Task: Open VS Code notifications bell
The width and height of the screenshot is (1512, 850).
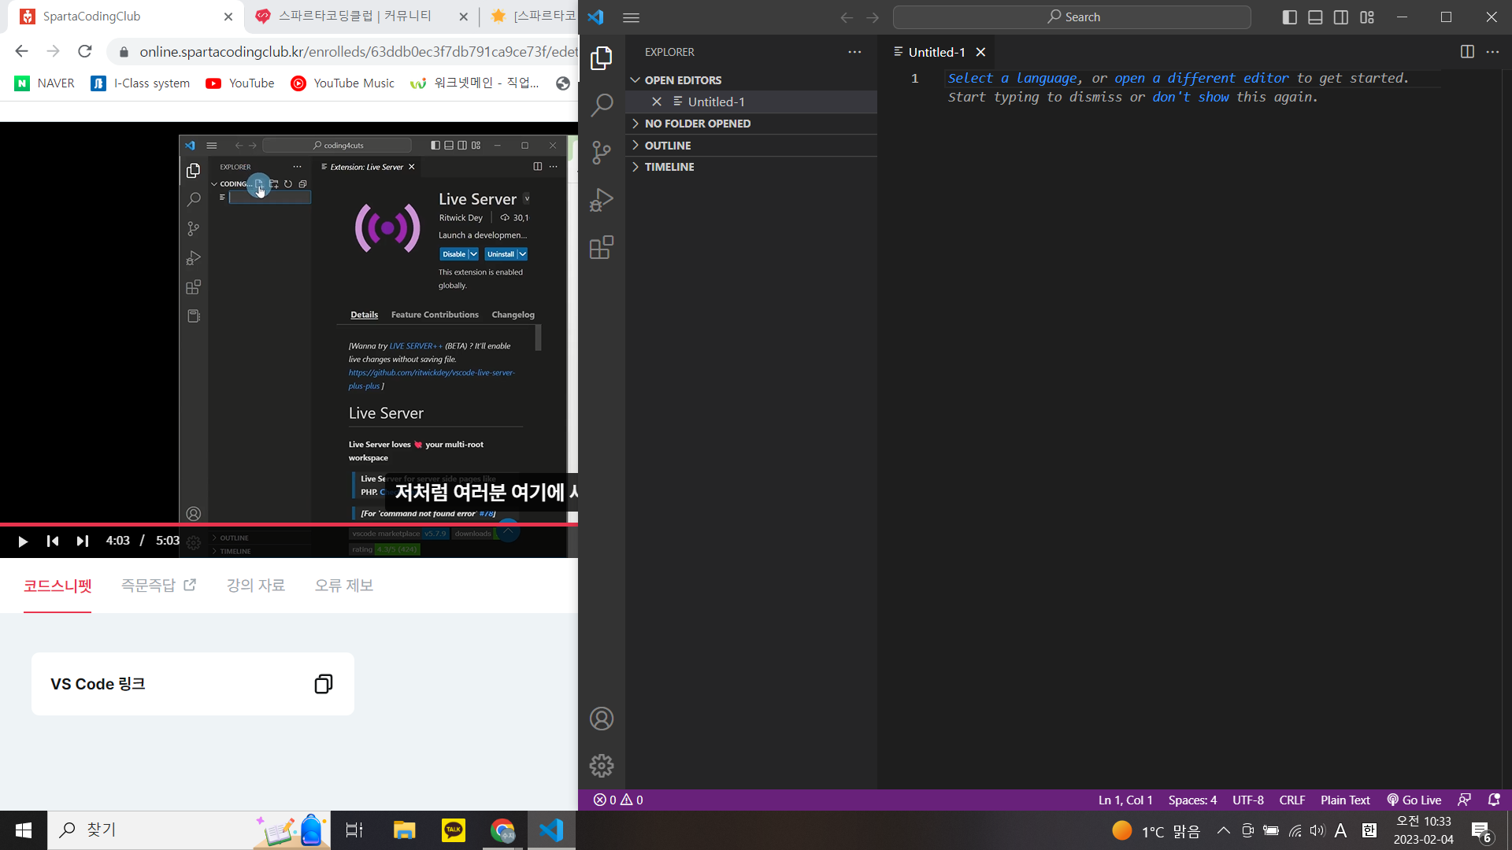Action: (x=1494, y=800)
